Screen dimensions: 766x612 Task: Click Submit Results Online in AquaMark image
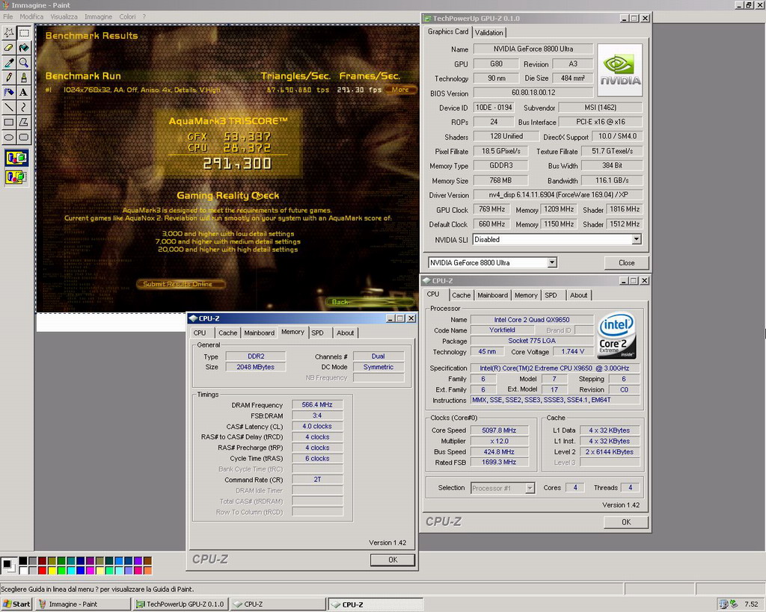pos(180,284)
